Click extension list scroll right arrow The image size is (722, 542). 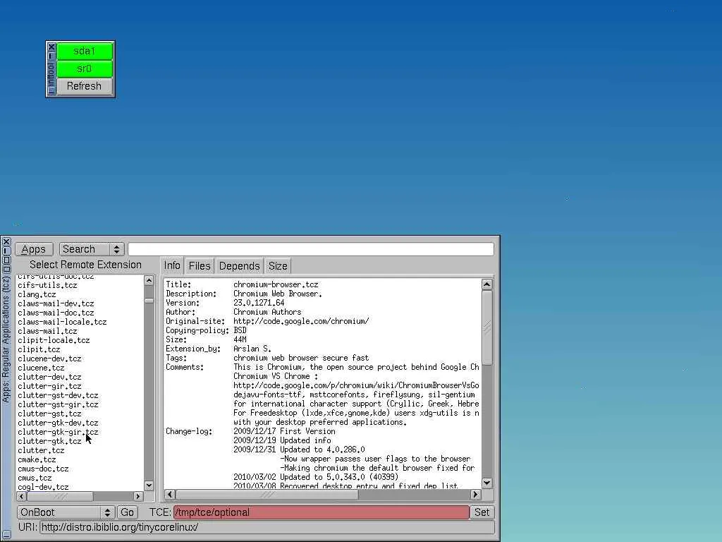[138, 496]
